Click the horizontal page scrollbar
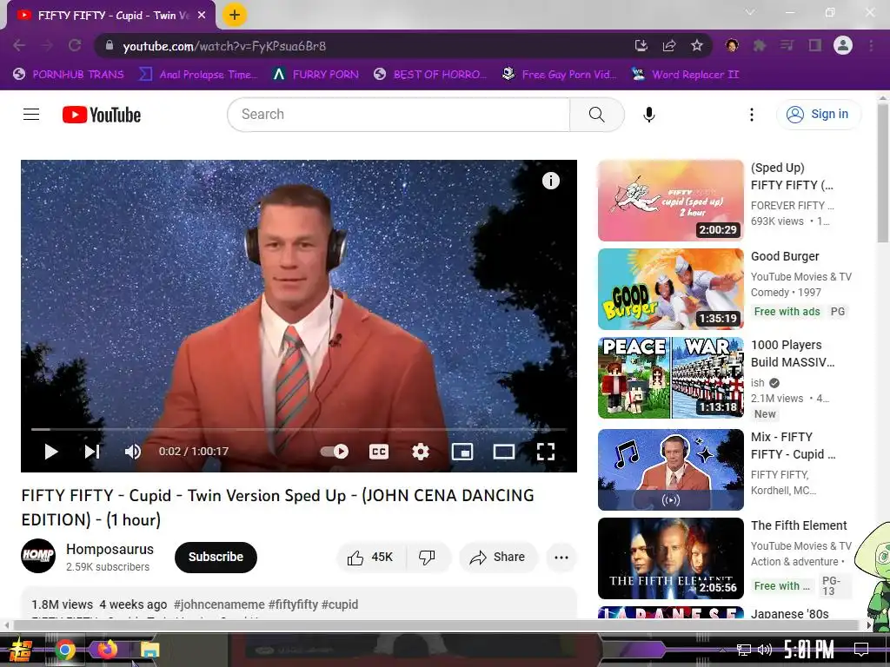The height and width of the screenshot is (667, 890). 436,625
